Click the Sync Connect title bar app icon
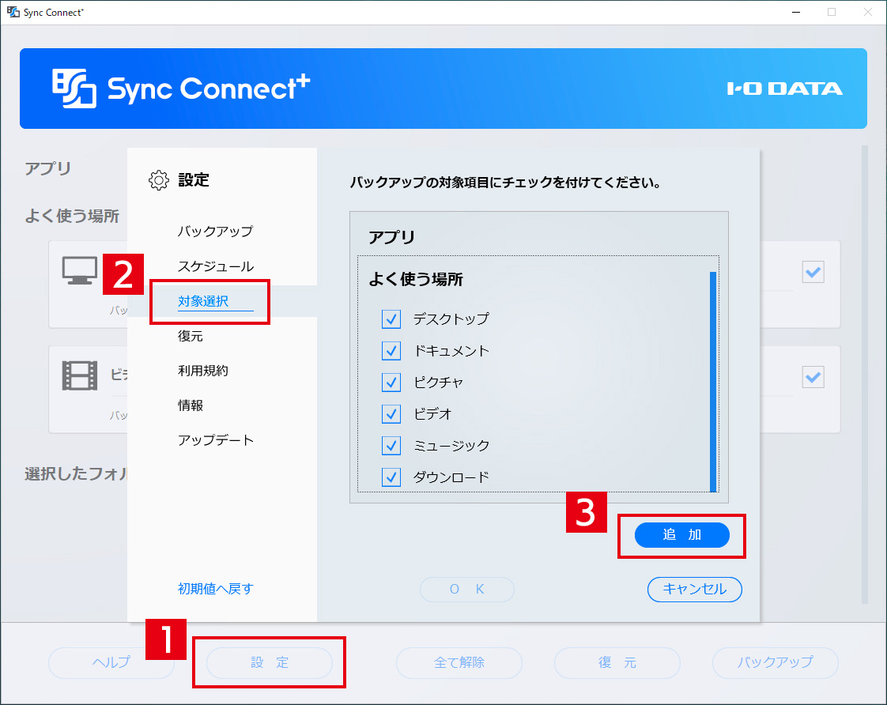 [x=13, y=13]
